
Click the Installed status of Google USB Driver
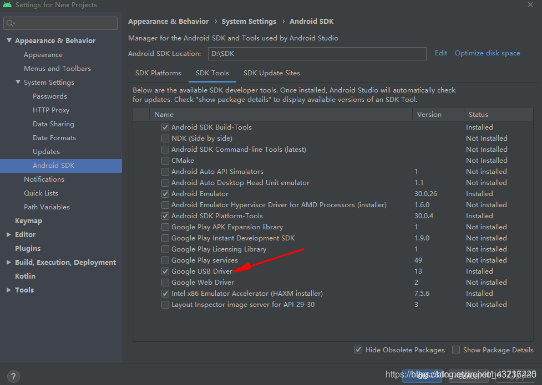click(x=479, y=271)
